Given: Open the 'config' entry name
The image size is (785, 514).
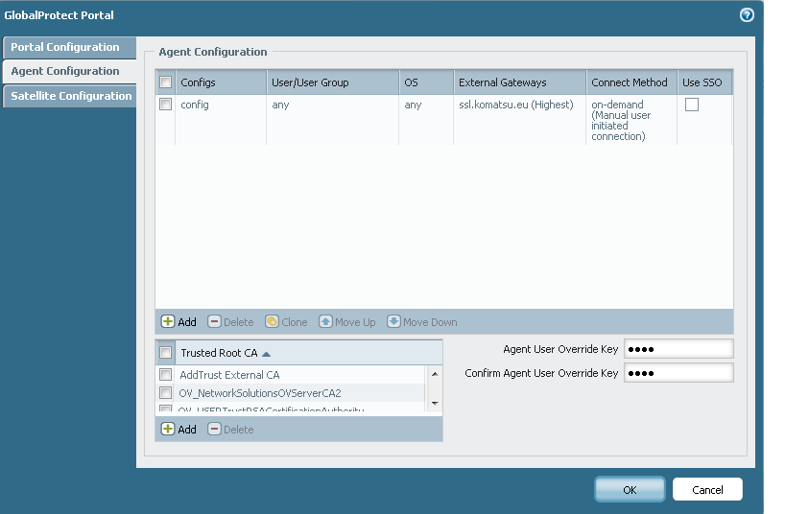Looking at the screenshot, I should (195, 105).
